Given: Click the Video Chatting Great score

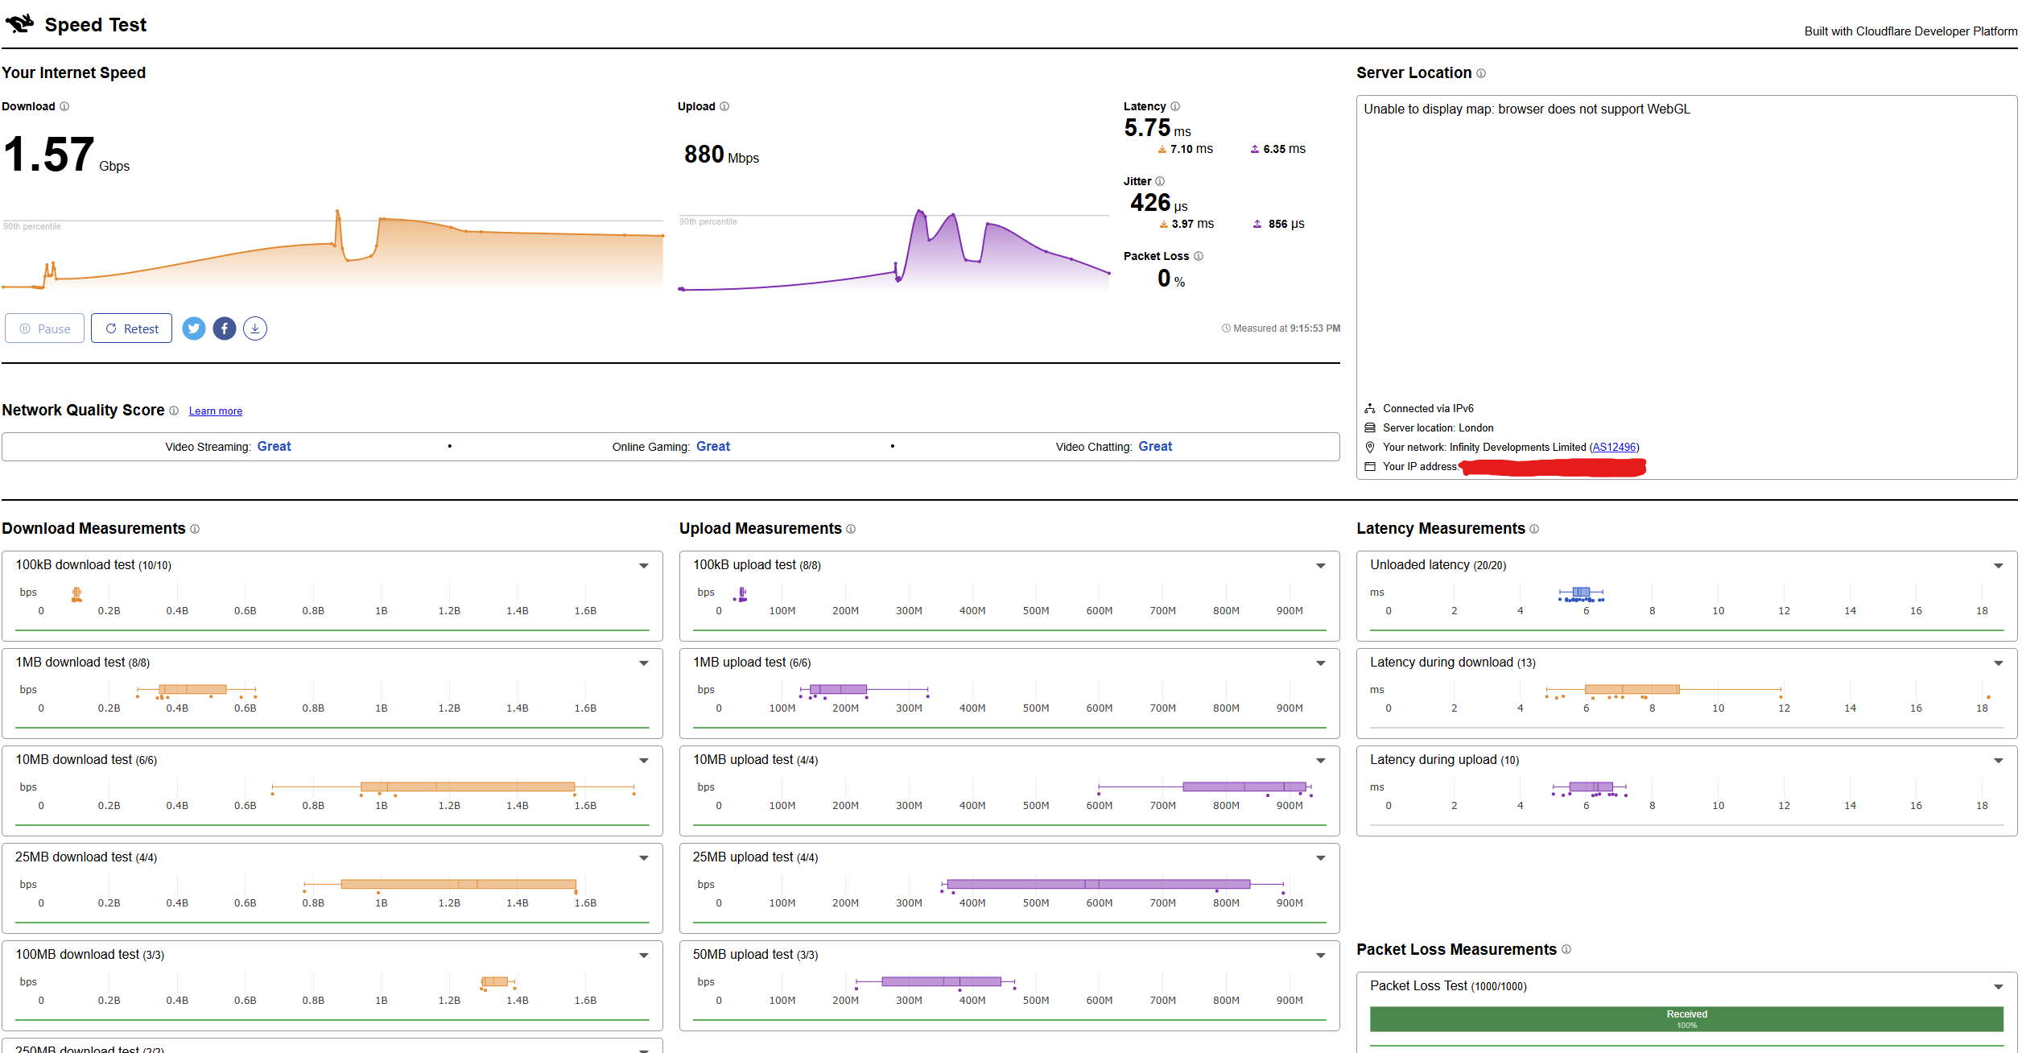Looking at the screenshot, I should point(1155,447).
